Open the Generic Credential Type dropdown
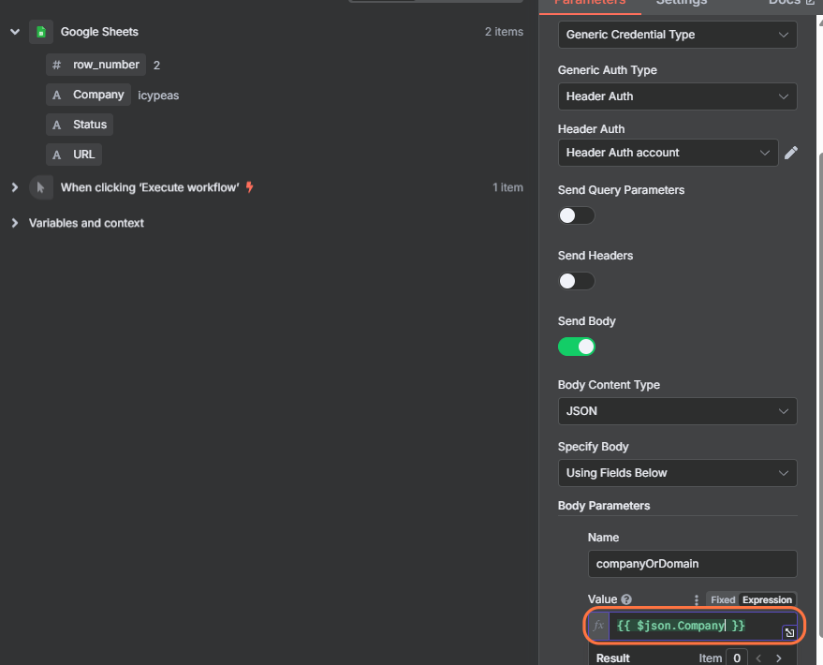 tap(677, 35)
